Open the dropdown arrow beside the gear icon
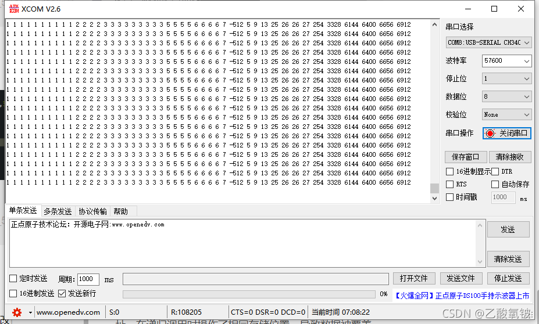The image size is (539, 324). coord(30,312)
